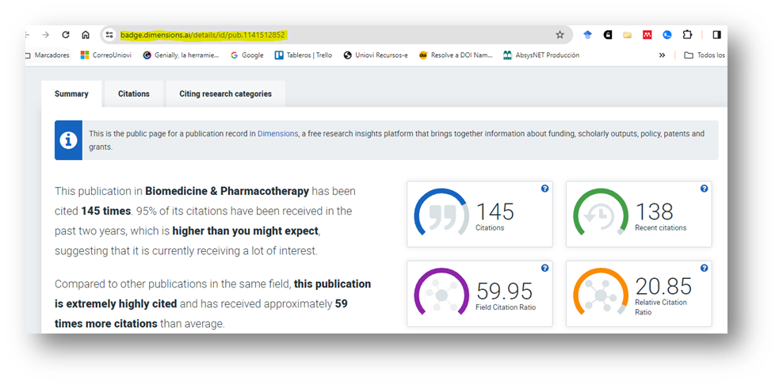Open the Citing research categories tab

225,93
